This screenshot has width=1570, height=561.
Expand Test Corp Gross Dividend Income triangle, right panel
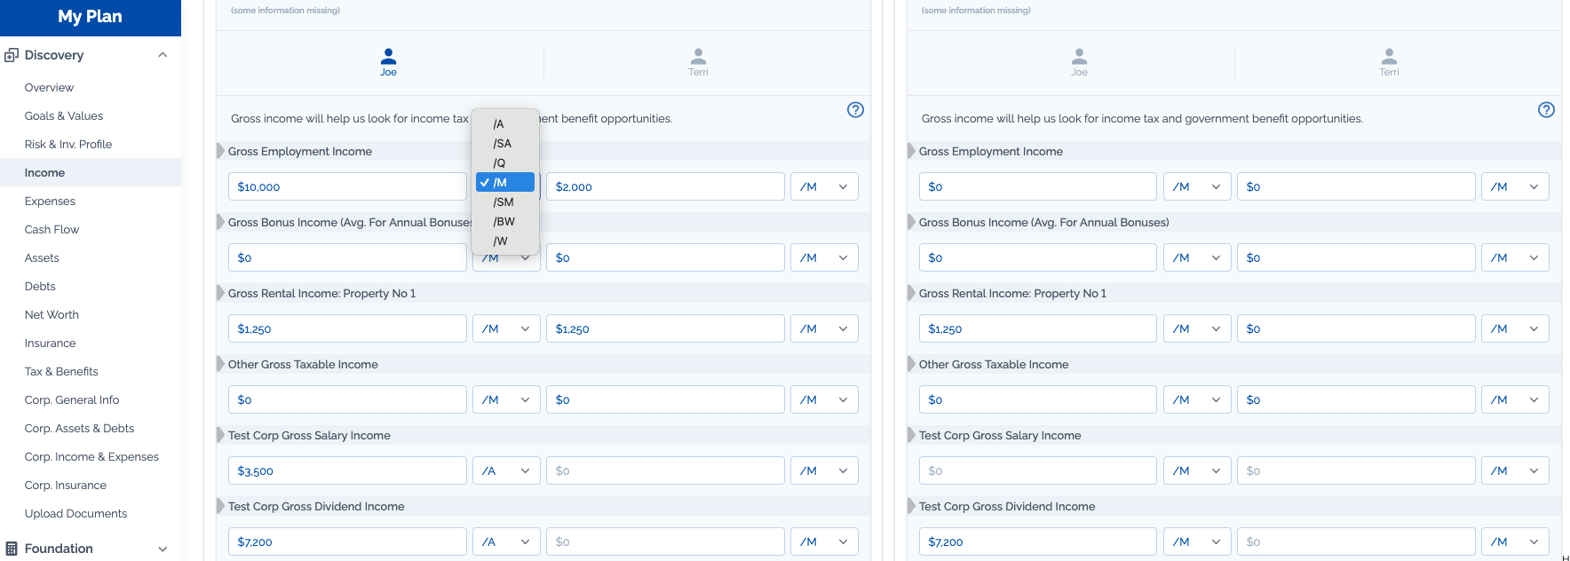(x=912, y=506)
